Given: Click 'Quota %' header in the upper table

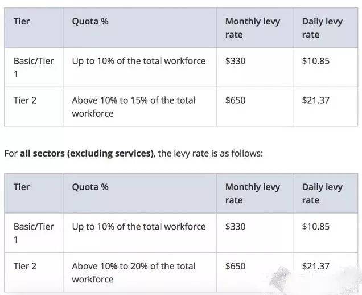Looking at the screenshot, I should 90,22.
